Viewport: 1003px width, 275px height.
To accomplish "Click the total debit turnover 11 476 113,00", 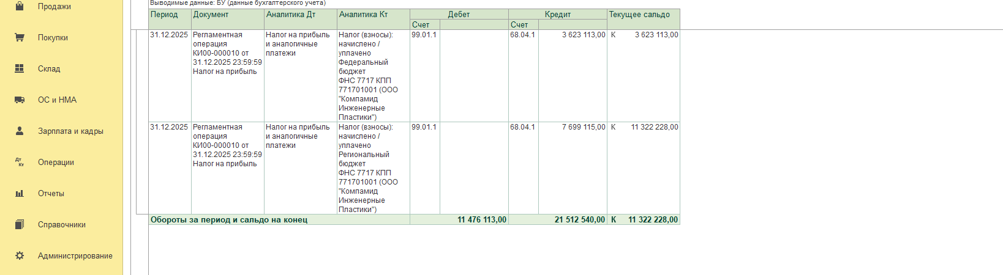I will [481, 219].
